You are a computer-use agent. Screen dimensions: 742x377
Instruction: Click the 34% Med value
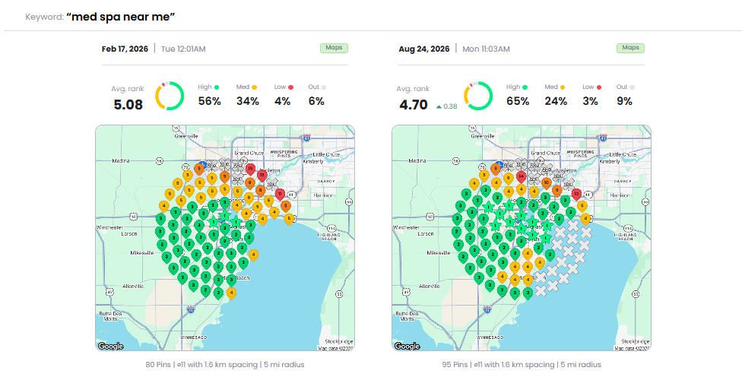pyautogui.click(x=248, y=101)
